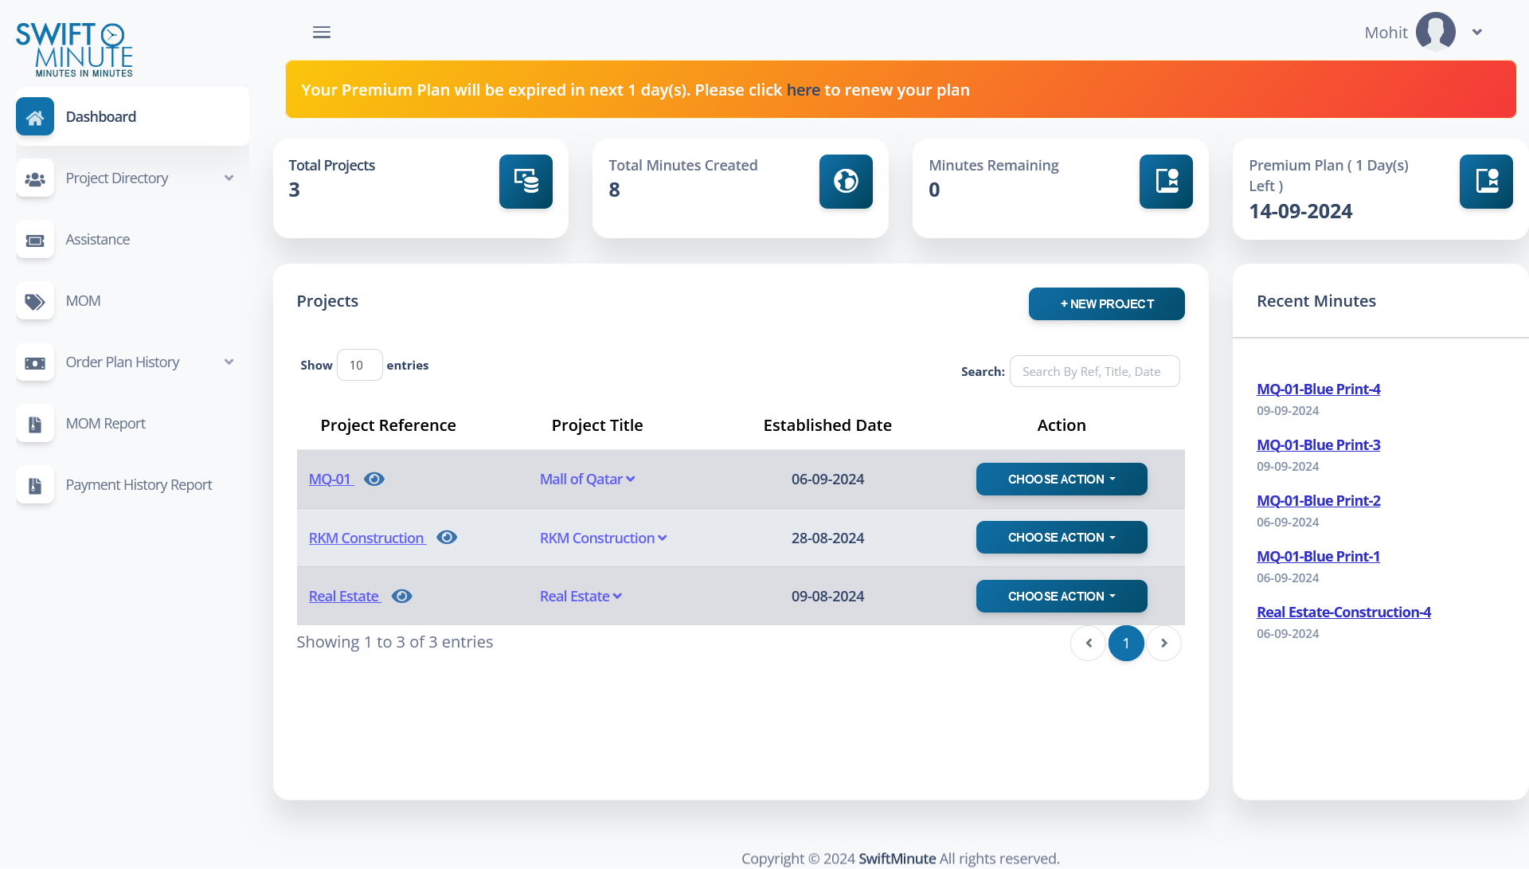This screenshot has width=1529, height=869.
Task: Click the eye icon next to MQ-01
Action: 374,479
